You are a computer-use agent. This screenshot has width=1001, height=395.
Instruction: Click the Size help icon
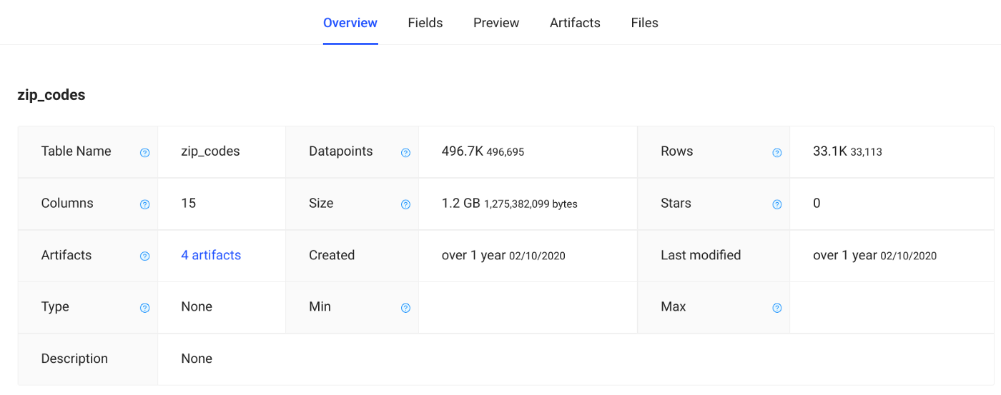click(405, 205)
